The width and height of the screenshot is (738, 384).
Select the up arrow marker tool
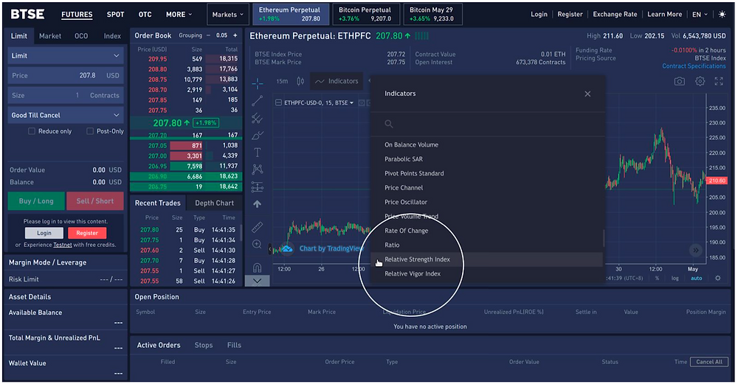258,204
